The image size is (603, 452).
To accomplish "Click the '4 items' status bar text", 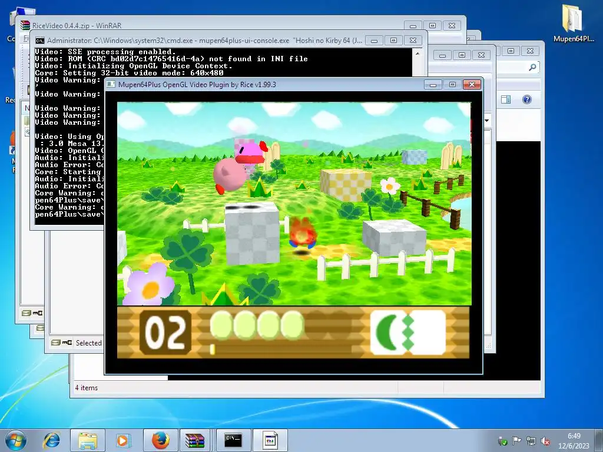I will (87, 388).
